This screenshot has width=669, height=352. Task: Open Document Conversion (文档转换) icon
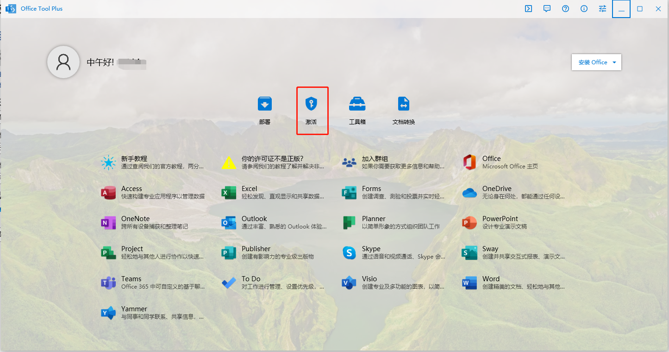pyautogui.click(x=404, y=104)
